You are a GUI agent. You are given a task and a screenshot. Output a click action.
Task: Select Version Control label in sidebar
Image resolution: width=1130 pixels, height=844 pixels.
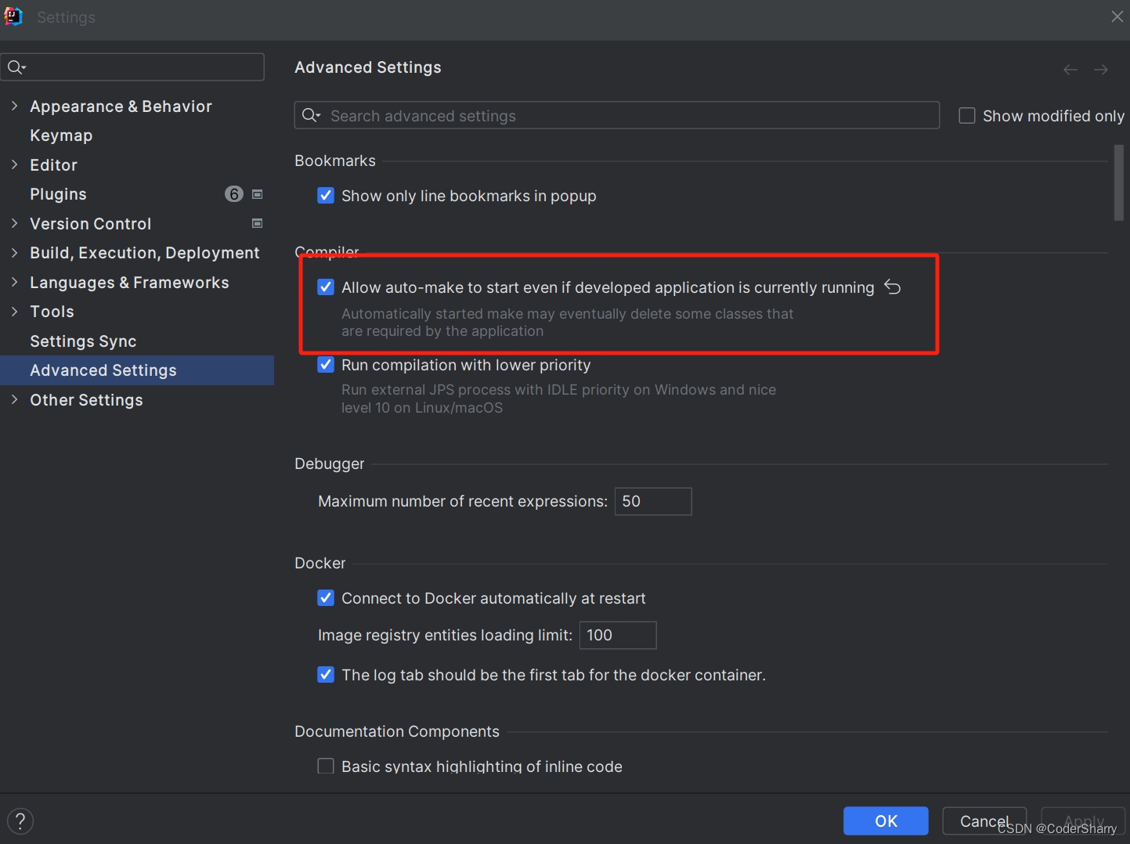(91, 224)
